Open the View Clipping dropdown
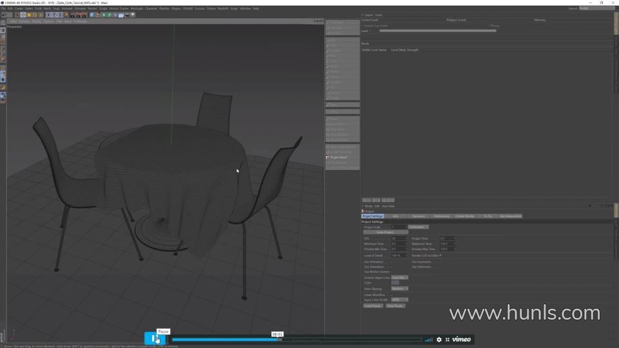The width and height of the screenshot is (619, 348). point(399,289)
